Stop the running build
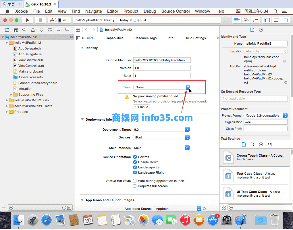 pos(41,20)
